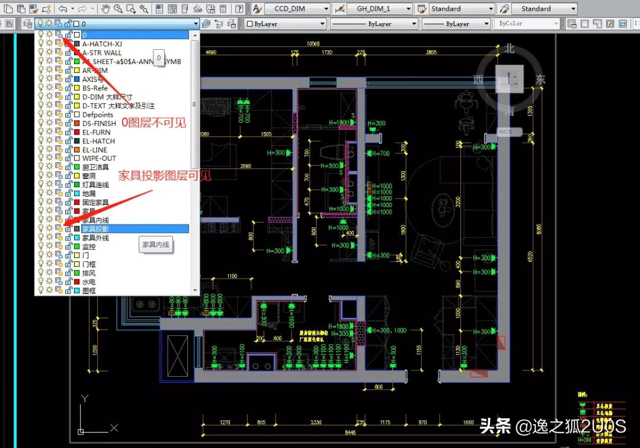640x448 pixels.
Task: Click the blue color swatch of AXIS号 layer
Action: [x=77, y=79]
